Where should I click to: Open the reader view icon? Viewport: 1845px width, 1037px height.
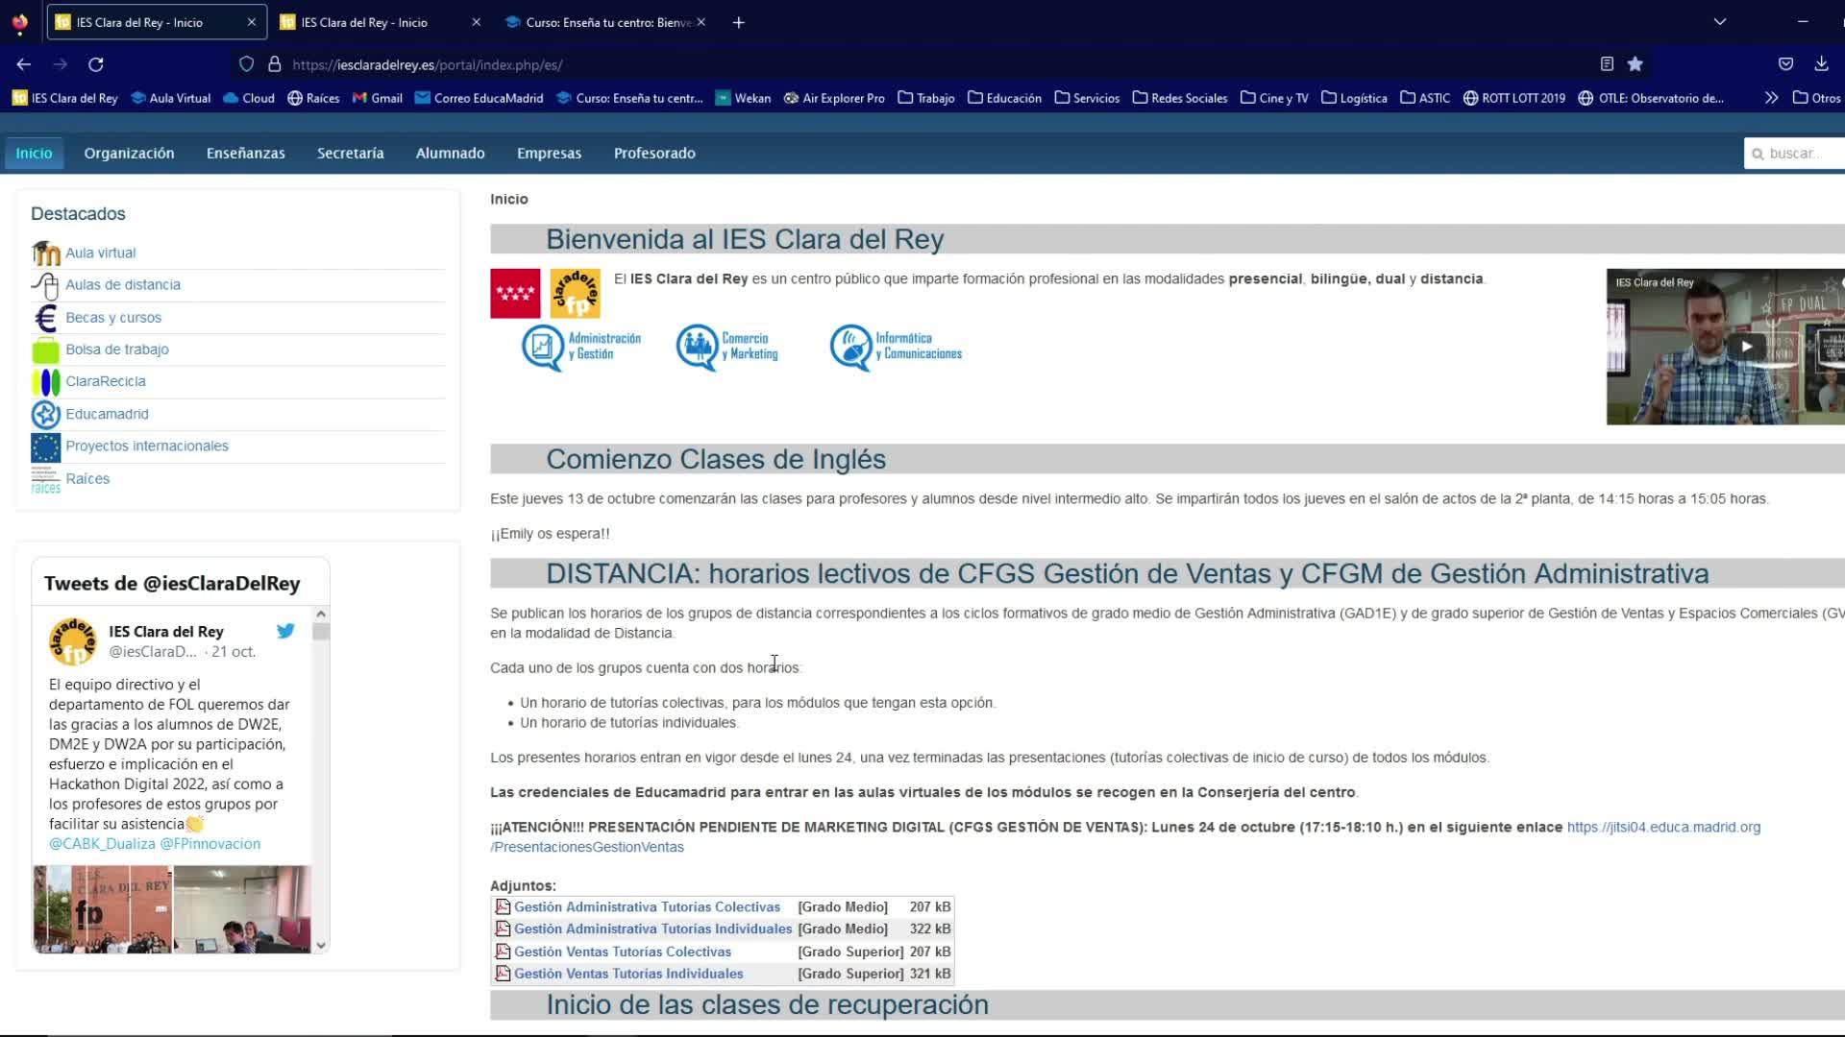tap(1607, 64)
